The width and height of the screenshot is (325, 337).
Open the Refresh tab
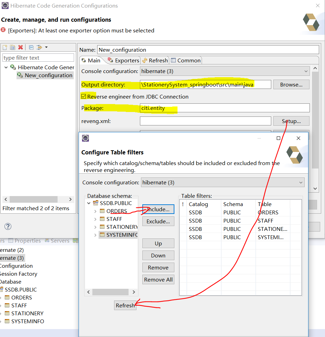155,60
